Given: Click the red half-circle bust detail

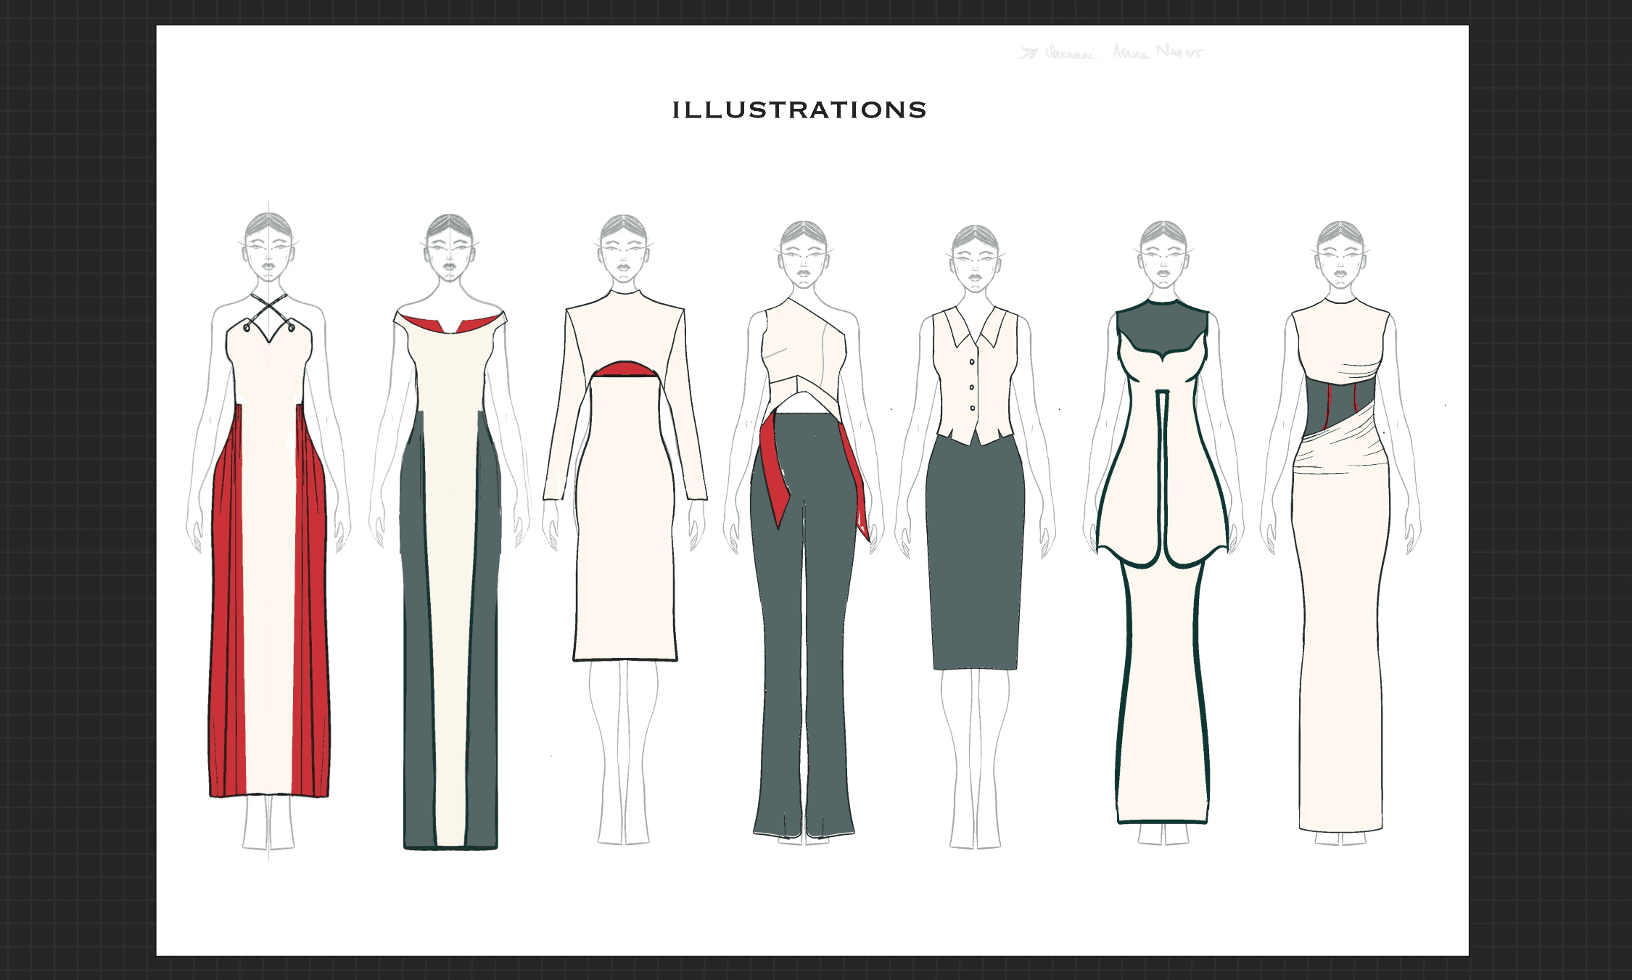Looking at the screenshot, I should coord(625,369).
